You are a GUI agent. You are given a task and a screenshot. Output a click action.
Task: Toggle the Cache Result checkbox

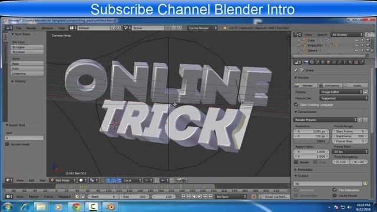point(335,196)
